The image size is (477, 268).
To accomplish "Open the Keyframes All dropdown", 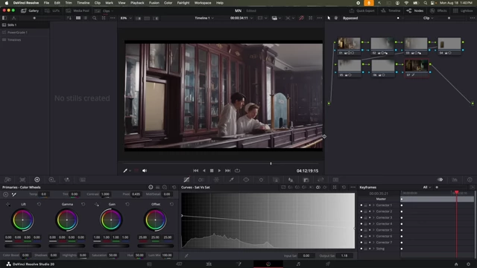I will [427, 188].
